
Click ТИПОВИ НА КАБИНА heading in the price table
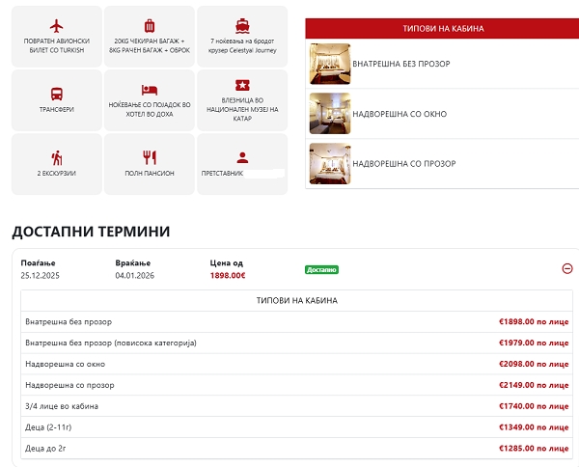coord(296,301)
